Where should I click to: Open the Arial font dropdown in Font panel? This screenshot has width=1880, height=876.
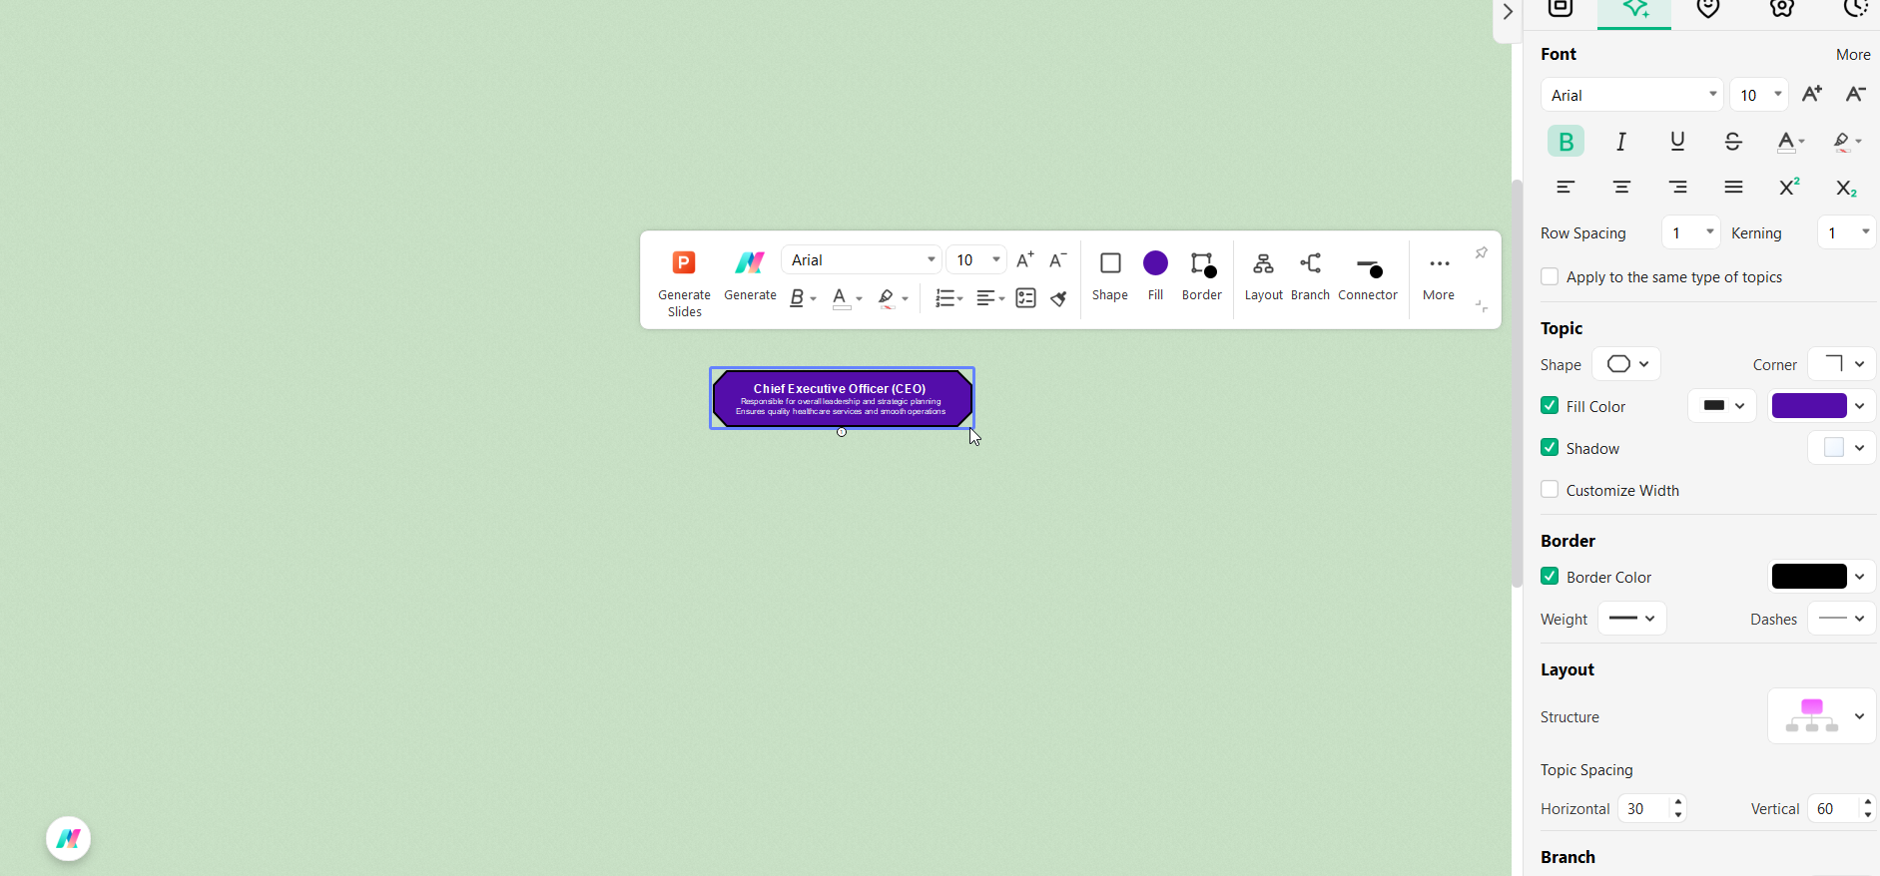click(1632, 95)
